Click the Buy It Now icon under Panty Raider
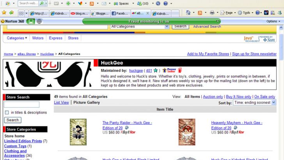284x160 pixels. pyautogui.click(x=128, y=132)
